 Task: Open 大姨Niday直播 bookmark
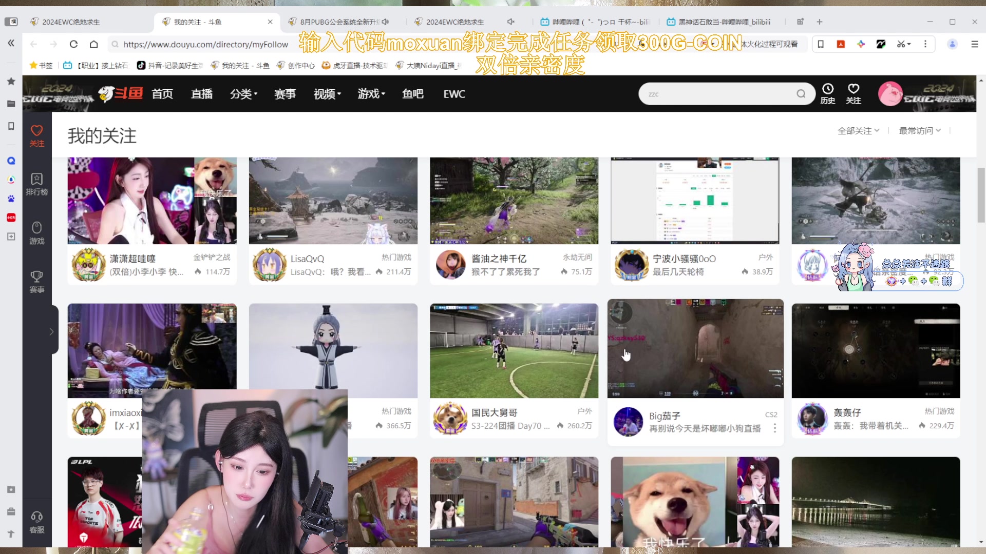[x=428, y=65]
